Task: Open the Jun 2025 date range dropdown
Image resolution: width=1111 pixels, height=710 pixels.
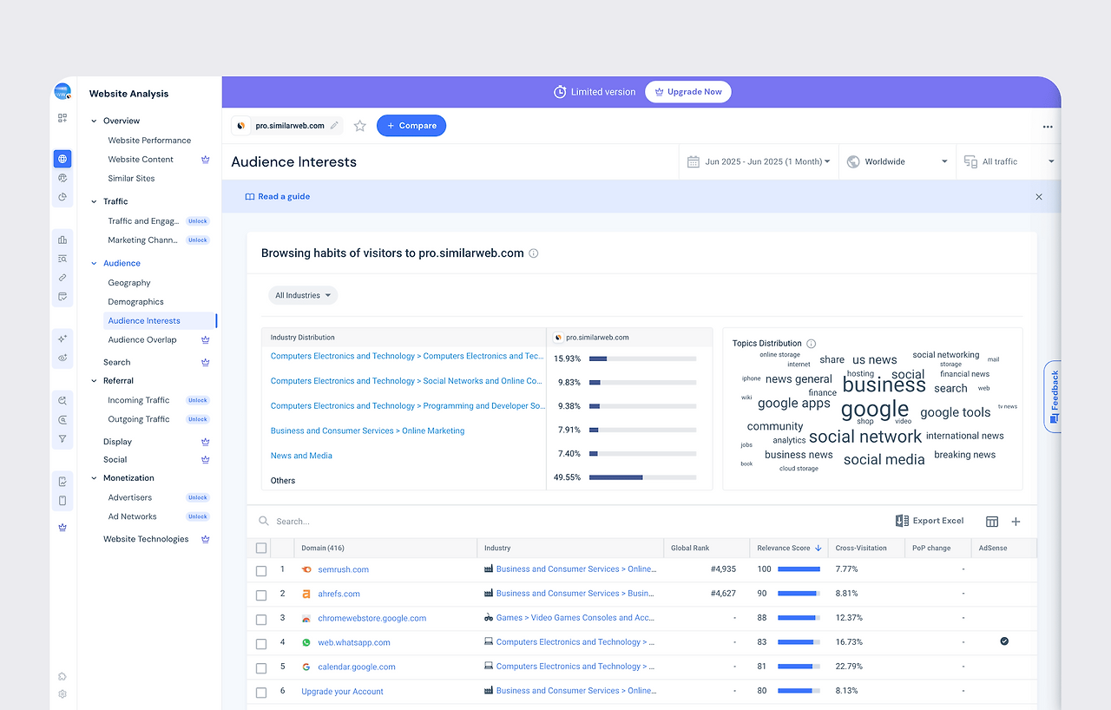Action: [759, 162]
